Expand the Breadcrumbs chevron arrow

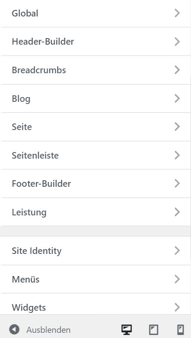point(177,70)
